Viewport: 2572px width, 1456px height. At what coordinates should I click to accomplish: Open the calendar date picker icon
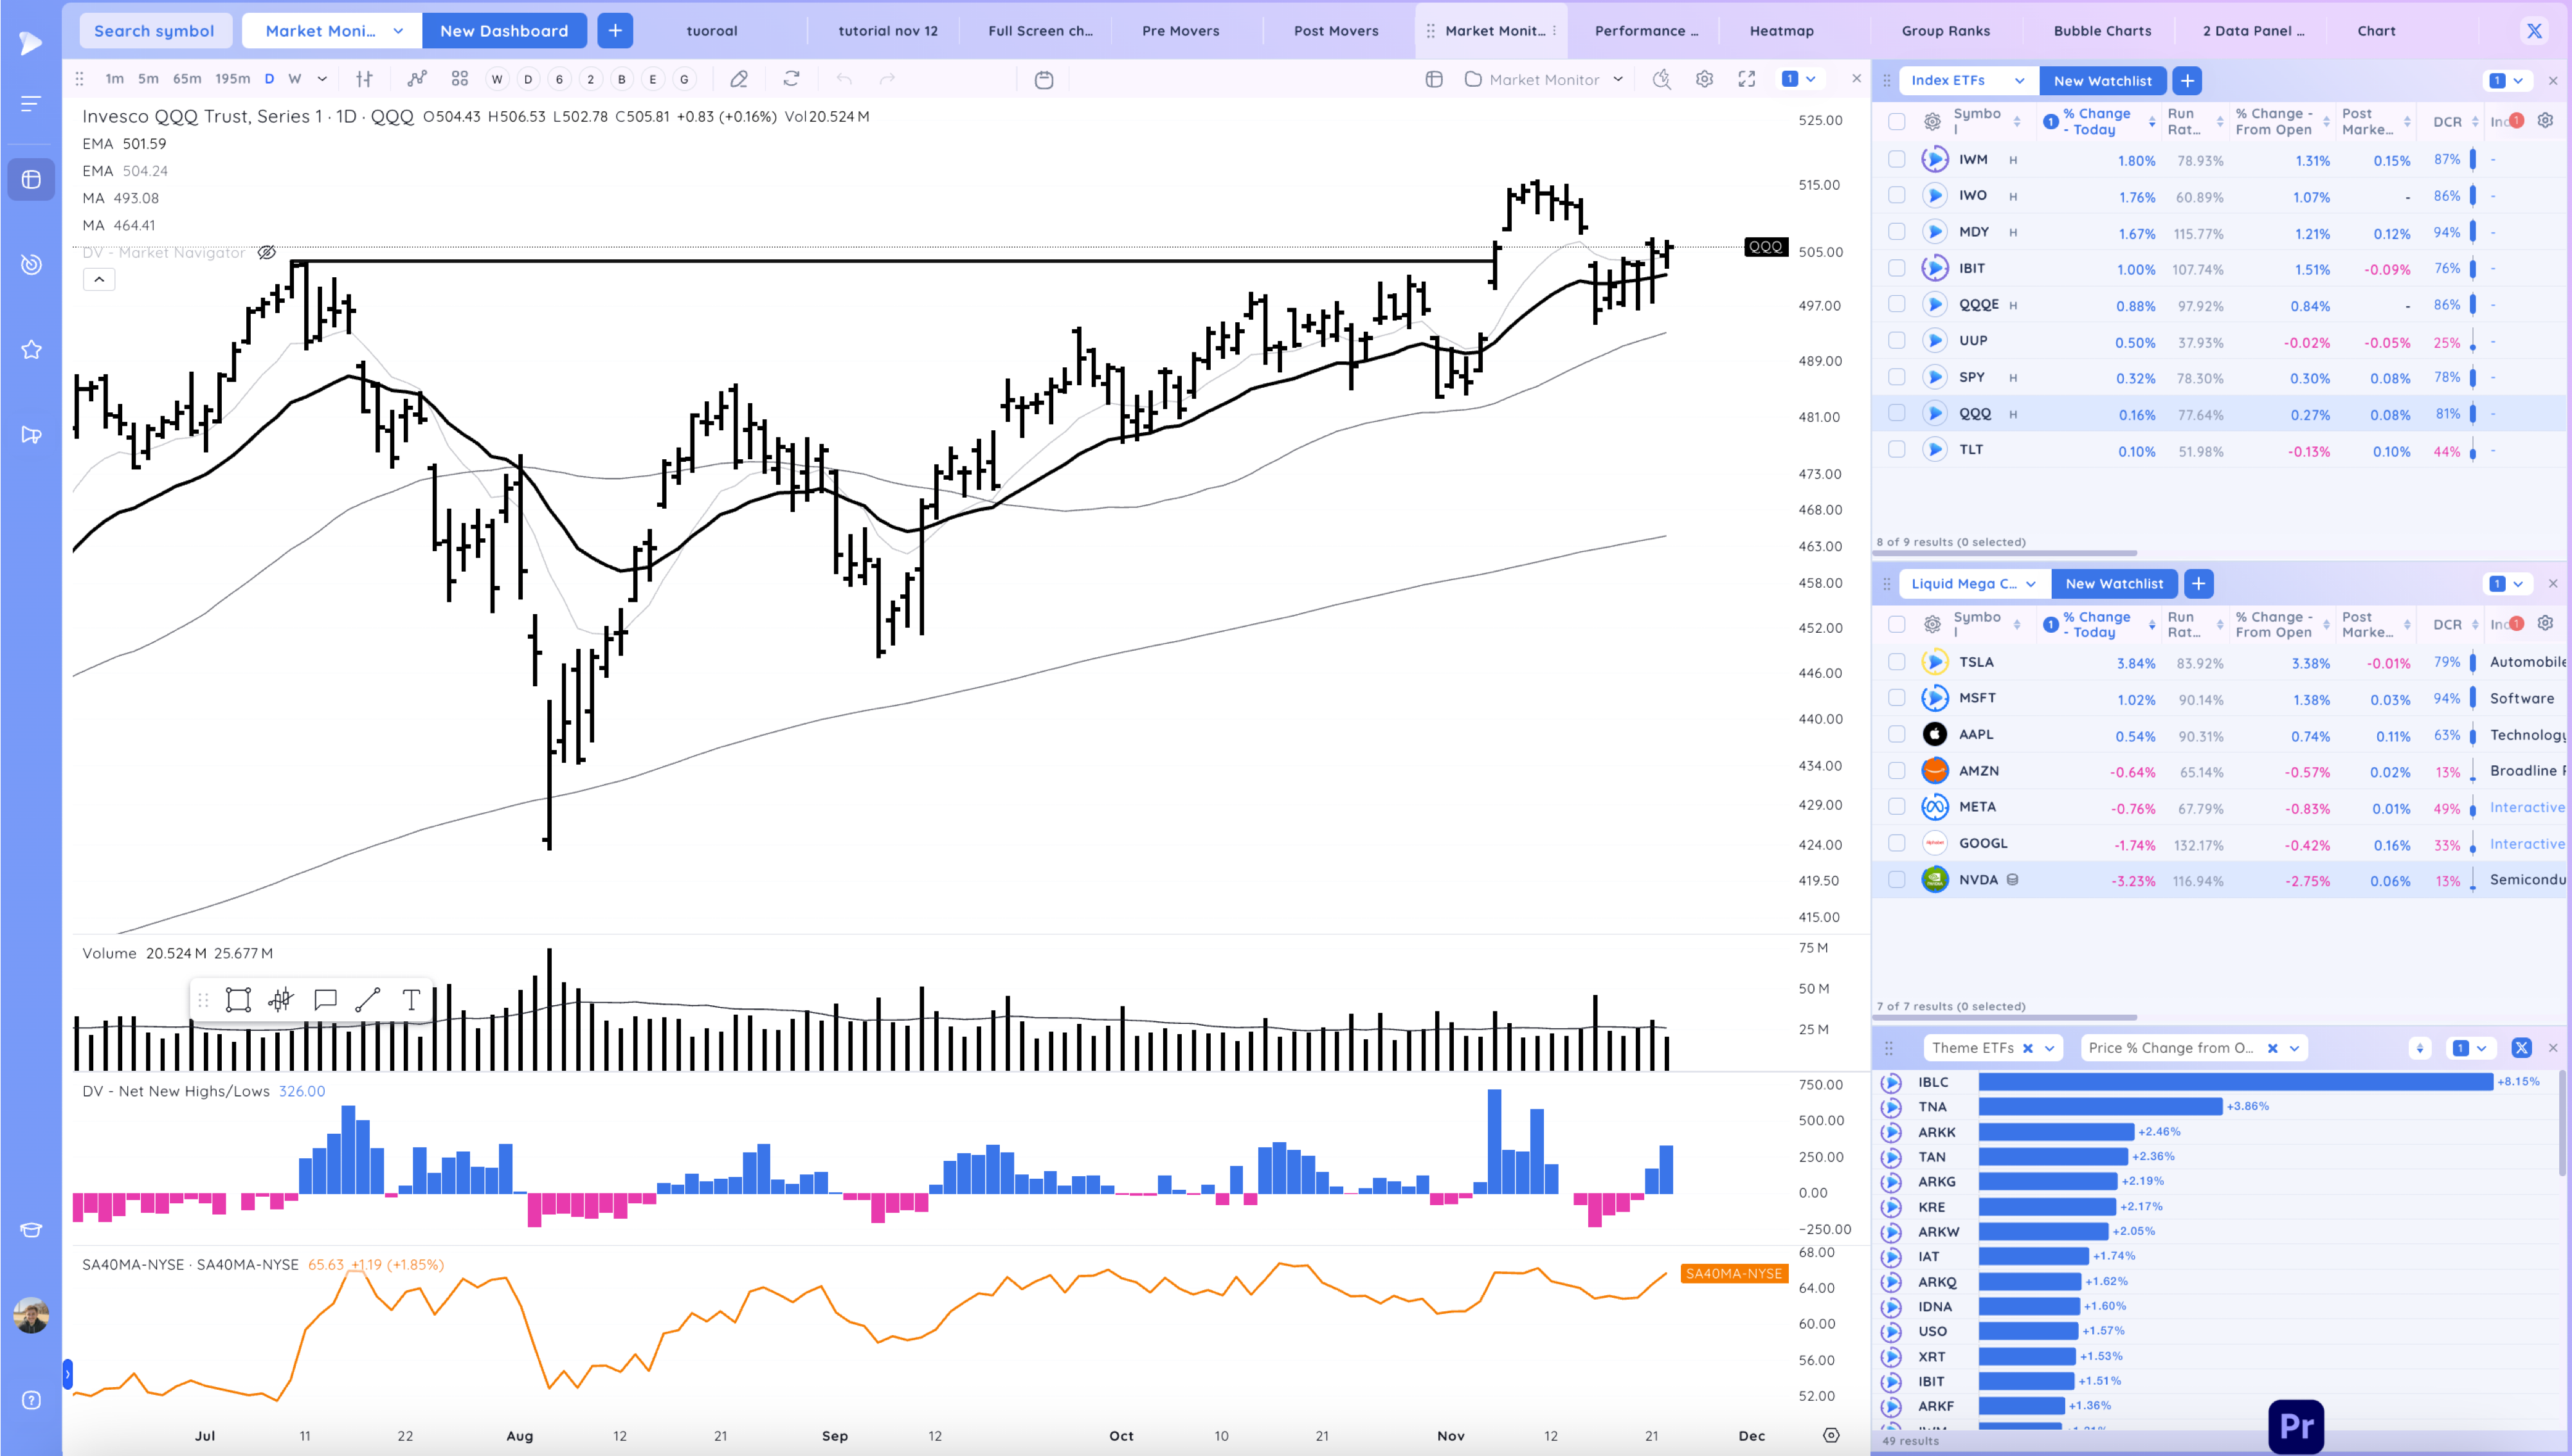click(x=1044, y=79)
